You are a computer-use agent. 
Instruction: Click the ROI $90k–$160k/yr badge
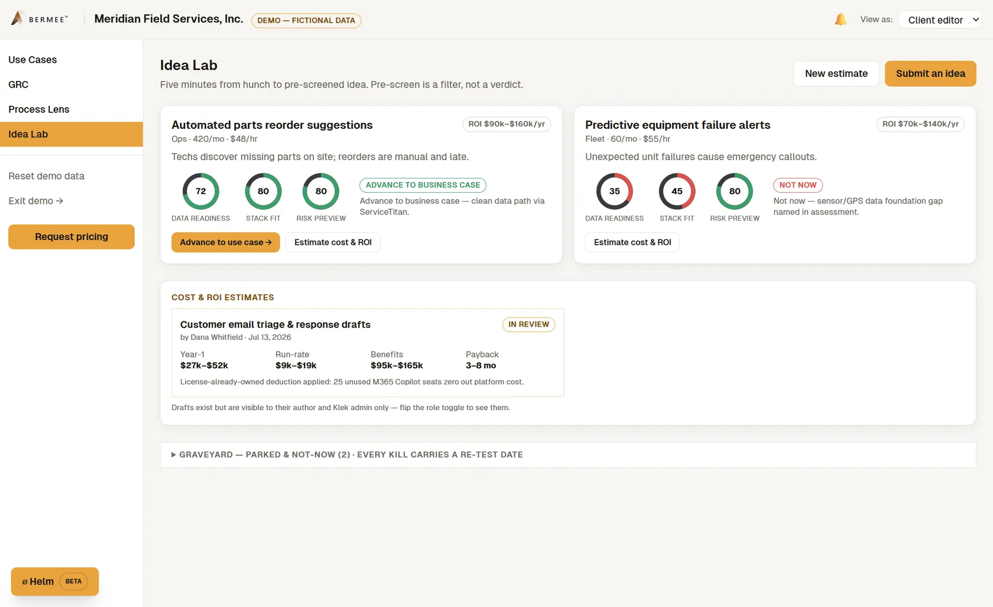click(507, 124)
